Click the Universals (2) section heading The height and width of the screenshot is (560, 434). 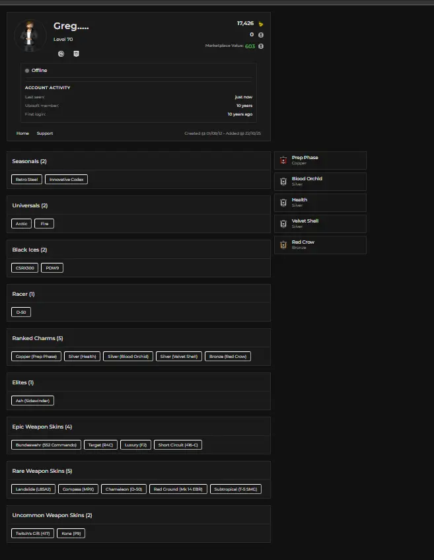tap(30, 206)
